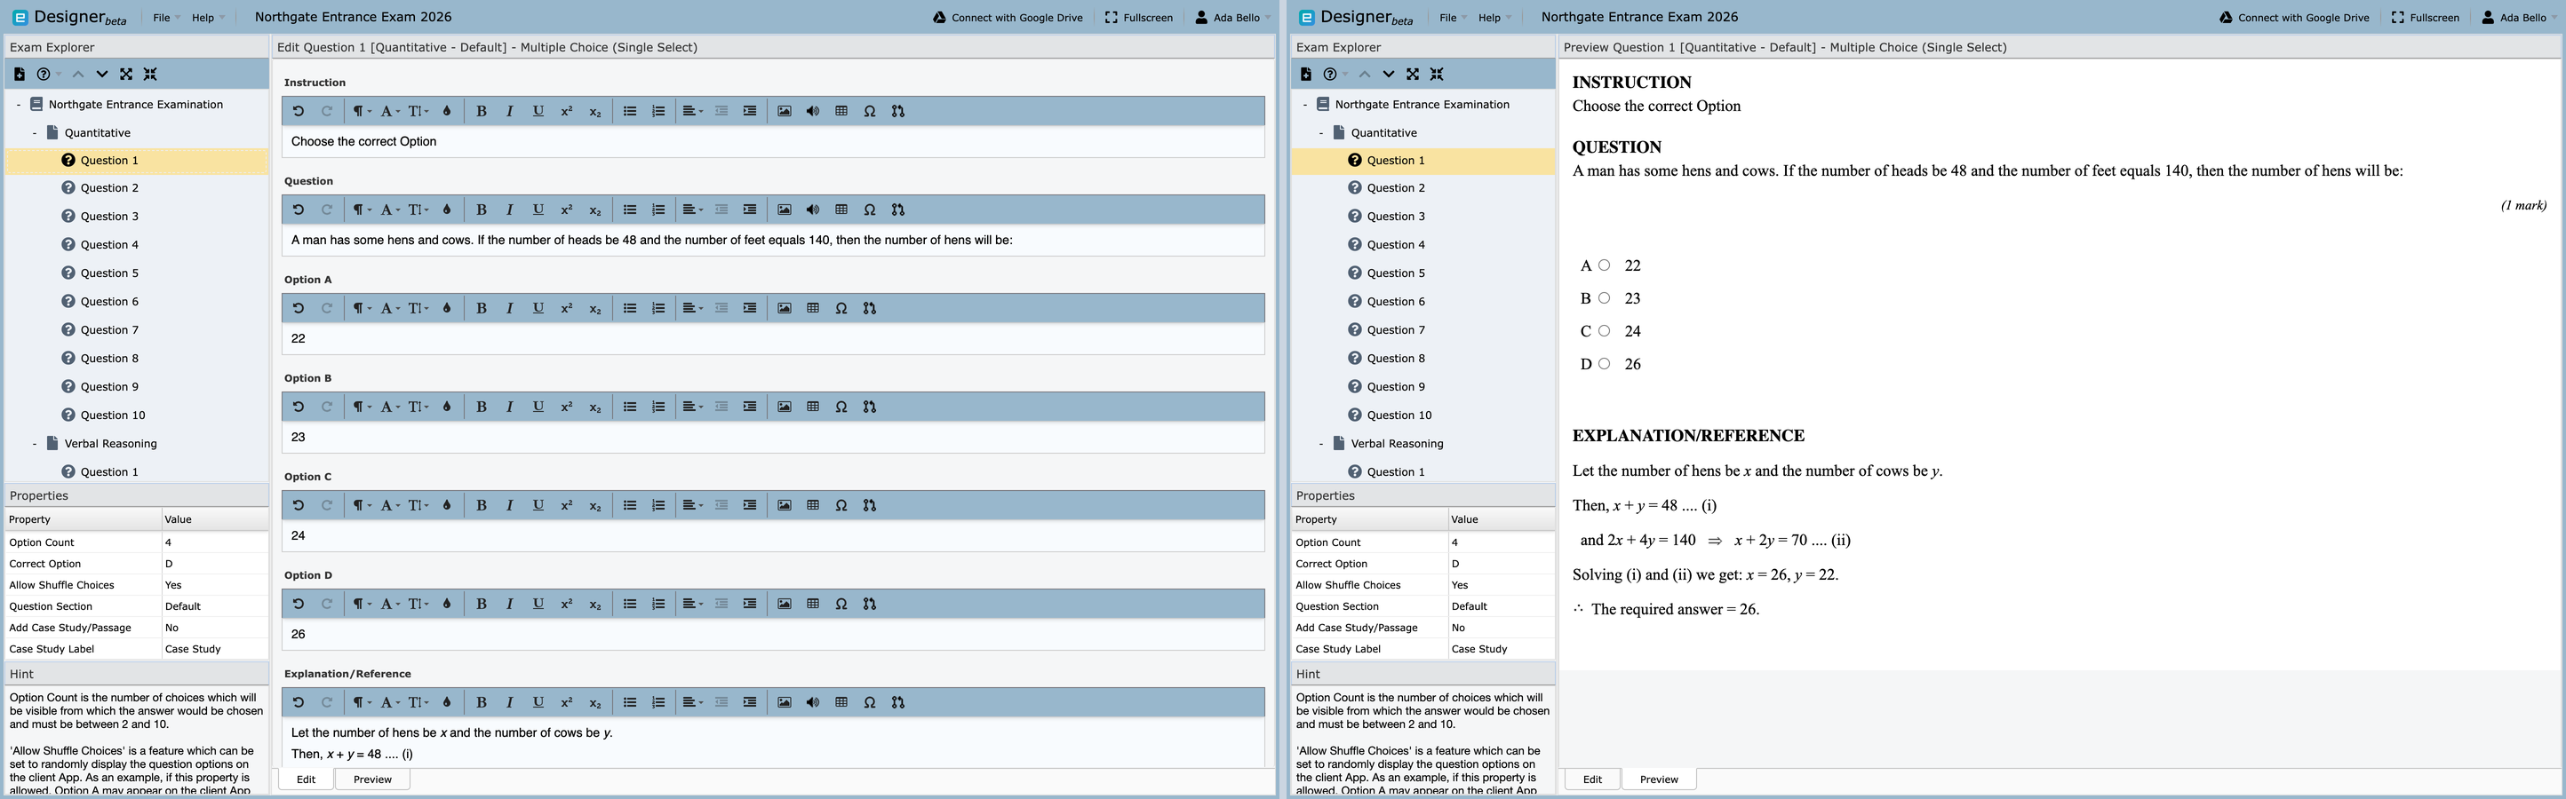Insert audio via the Instruction editor toolbar

pyautogui.click(x=813, y=112)
